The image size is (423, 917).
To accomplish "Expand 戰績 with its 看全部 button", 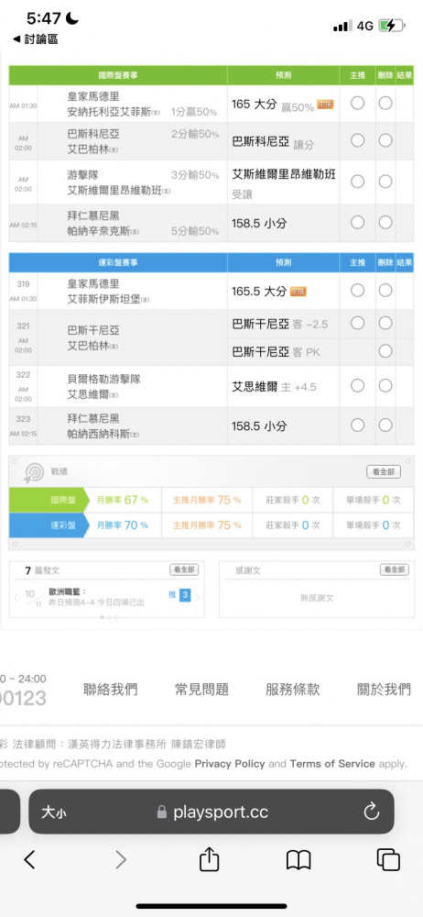I will point(384,472).
